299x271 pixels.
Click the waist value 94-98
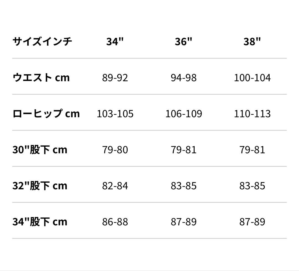click(184, 78)
